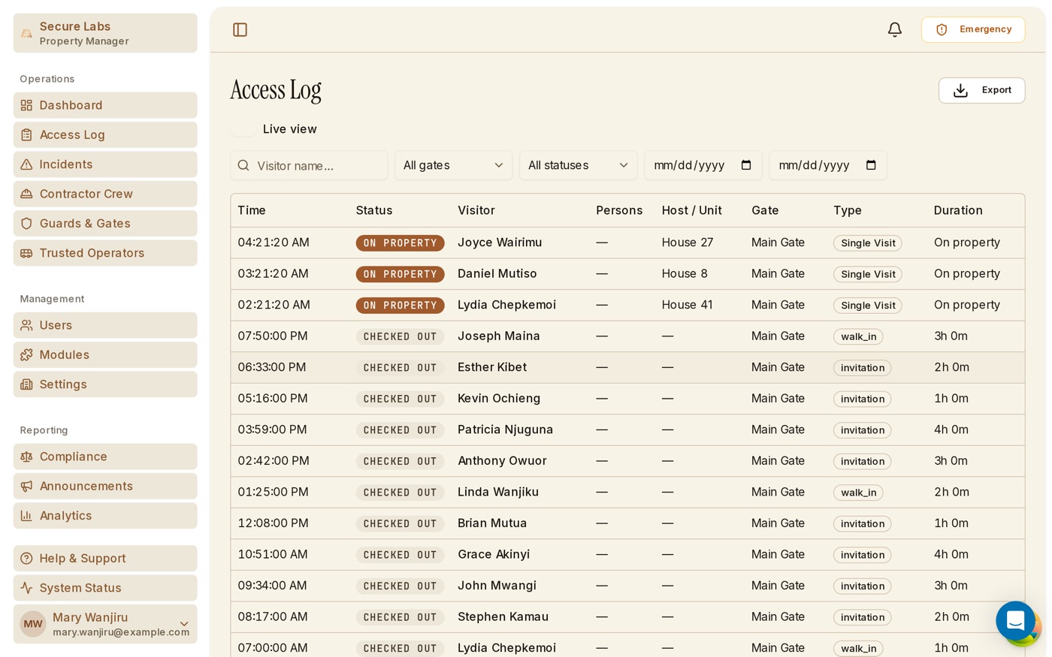Image resolution: width=1052 pixels, height=657 pixels.
Task: Click CHECKED OUT badge for Brian Mutua
Action: coord(400,523)
